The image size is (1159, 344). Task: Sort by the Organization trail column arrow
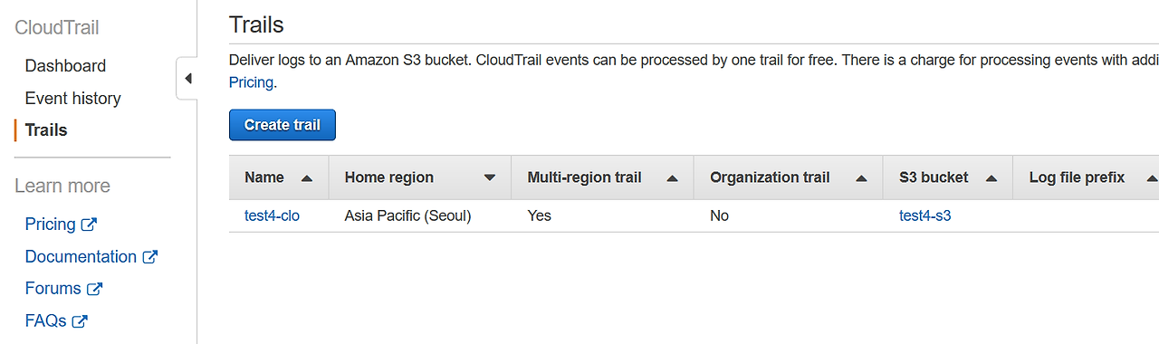tap(861, 178)
